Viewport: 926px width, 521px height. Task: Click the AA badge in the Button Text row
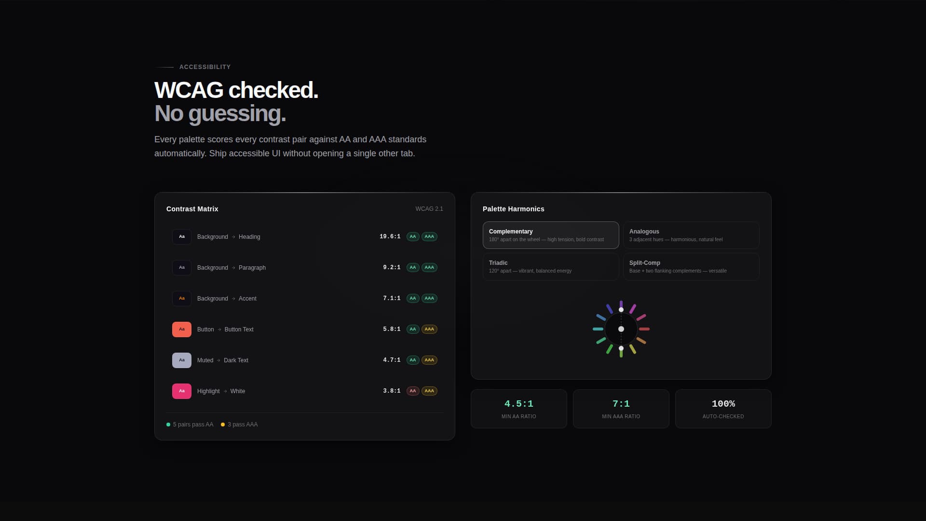click(413, 329)
